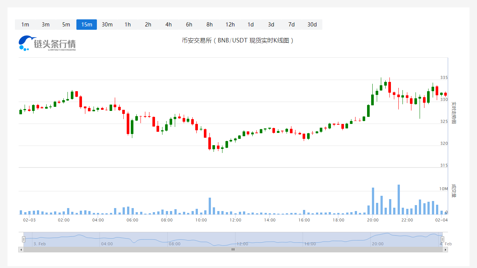Click the active 15m interval tab
This screenshot has height=268, width=477.
click(x=86, y=25)
